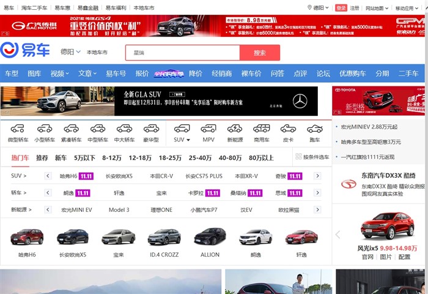Screen dimensions: 428x294
Task: Choose the 皮卡 pickup icon
Action: pos(288,129)
